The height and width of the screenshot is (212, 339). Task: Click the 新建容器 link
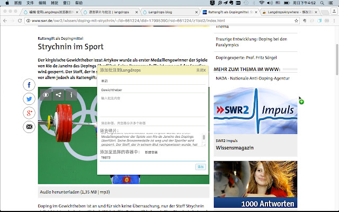[151, 152]
